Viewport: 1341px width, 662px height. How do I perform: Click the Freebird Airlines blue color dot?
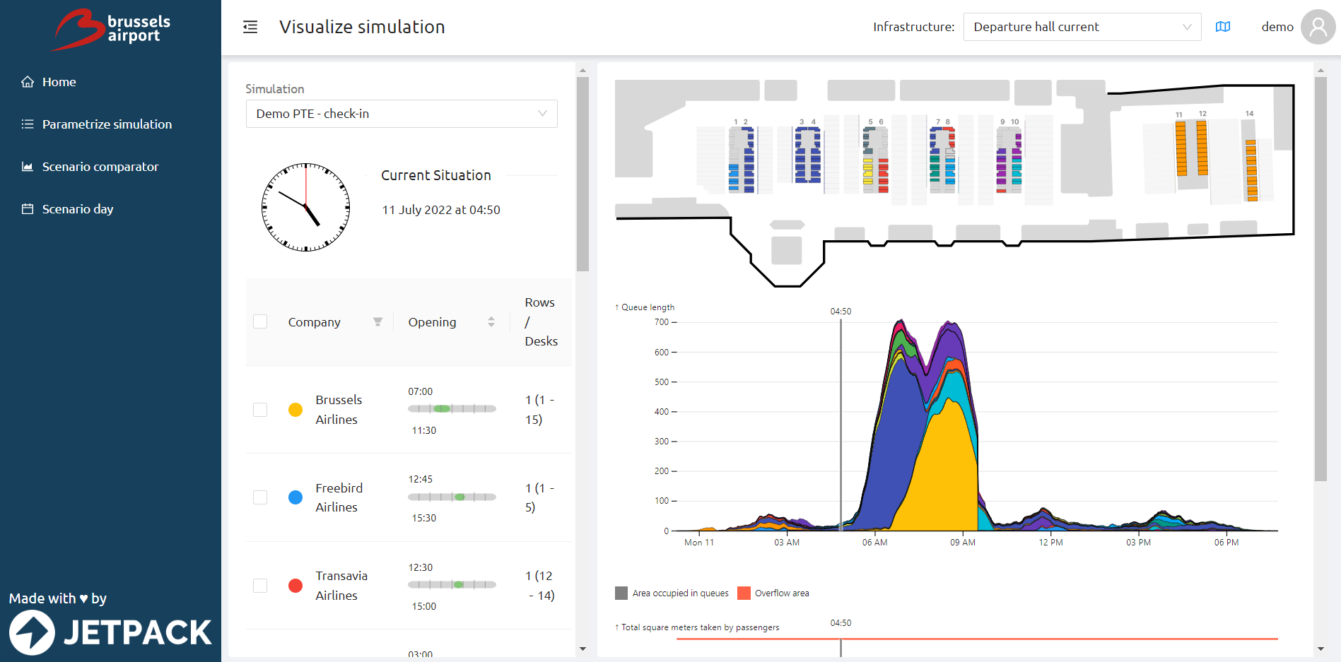pos(295,497)
